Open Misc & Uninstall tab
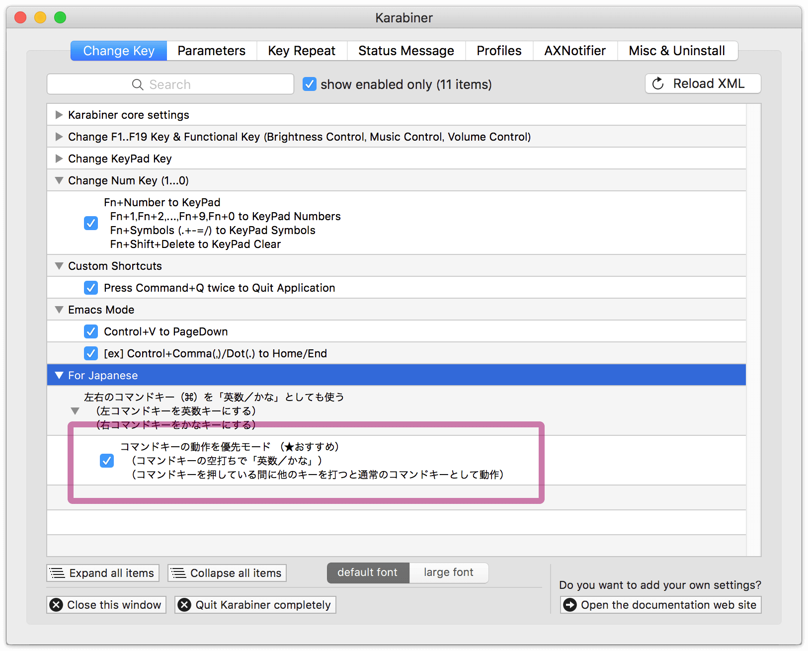Screen dimensions: 808x651 pos(677,51)
